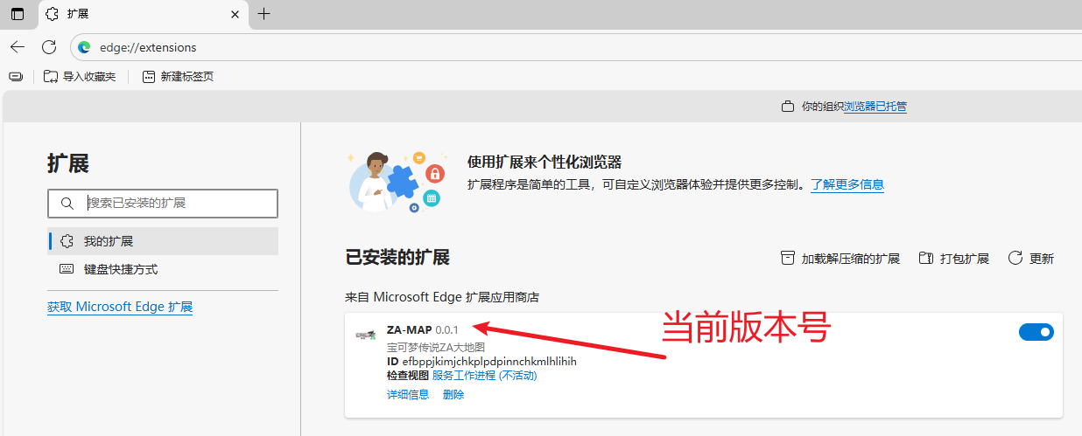Refresh the page with reload icon

point(49,47)
